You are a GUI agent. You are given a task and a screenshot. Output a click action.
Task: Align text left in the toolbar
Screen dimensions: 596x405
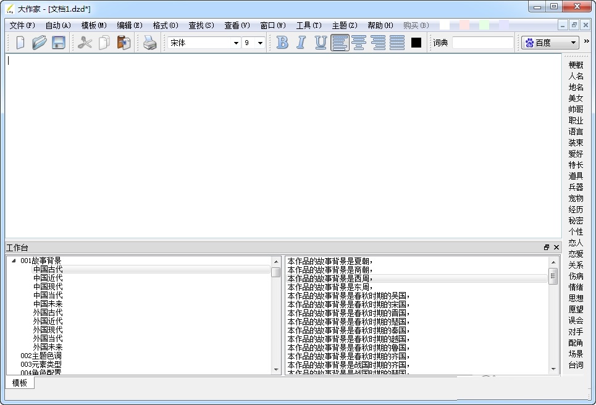click(340, 43)
